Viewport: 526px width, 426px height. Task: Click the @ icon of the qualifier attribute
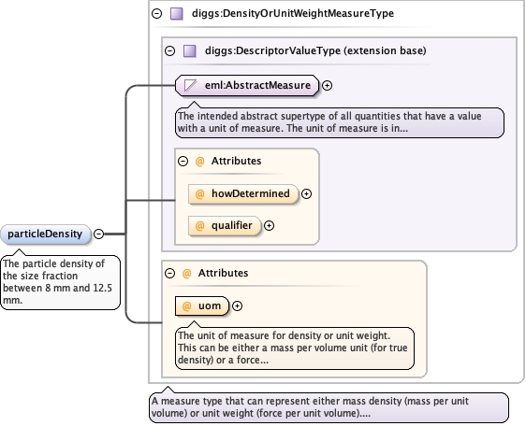(x=200, y=226)
